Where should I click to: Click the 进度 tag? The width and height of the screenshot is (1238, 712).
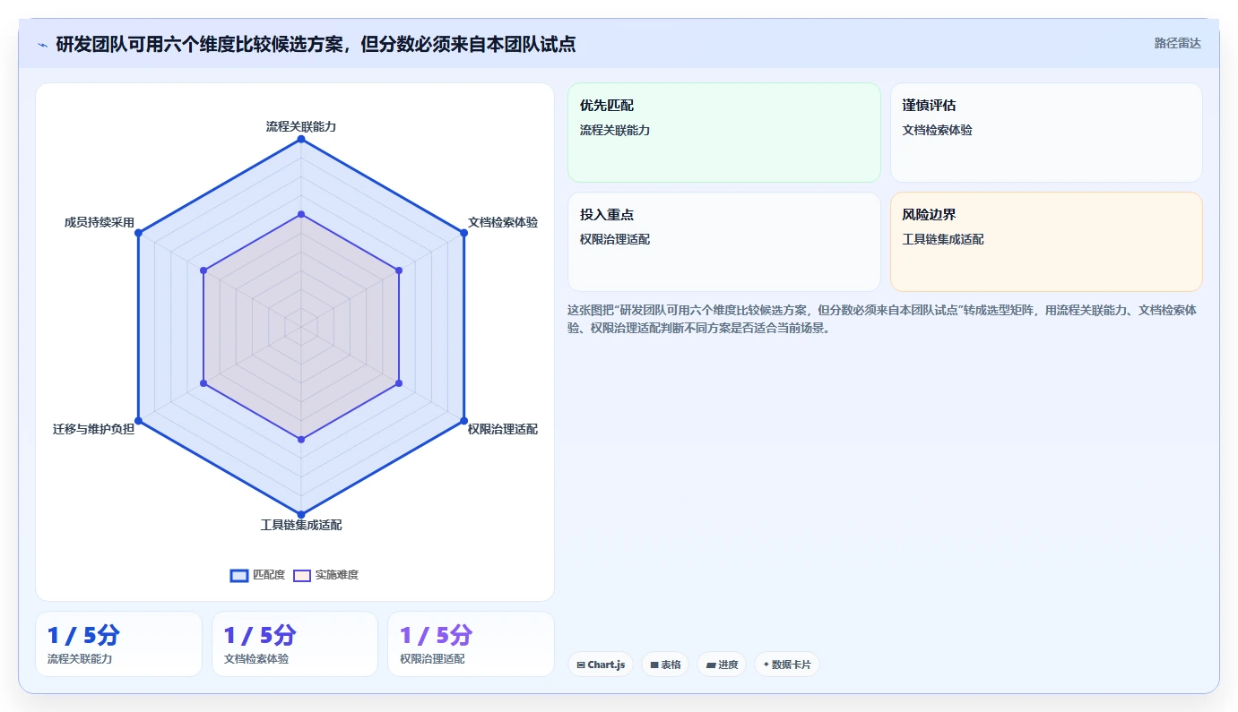(722, 665)
